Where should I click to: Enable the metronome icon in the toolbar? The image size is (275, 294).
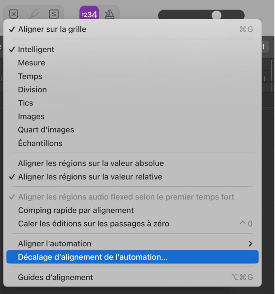coord(109,14)
